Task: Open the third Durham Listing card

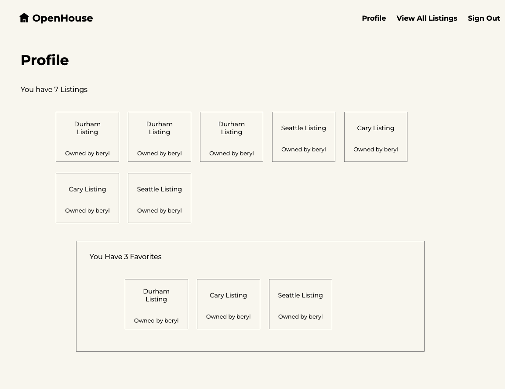Action: 231,136
